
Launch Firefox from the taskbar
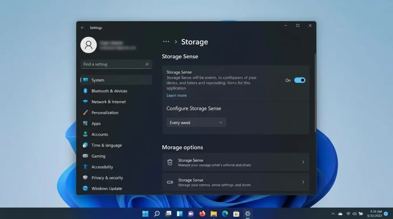tap(202, 214)
